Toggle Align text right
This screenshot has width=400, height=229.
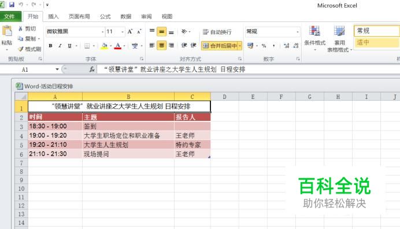[171, 46]
